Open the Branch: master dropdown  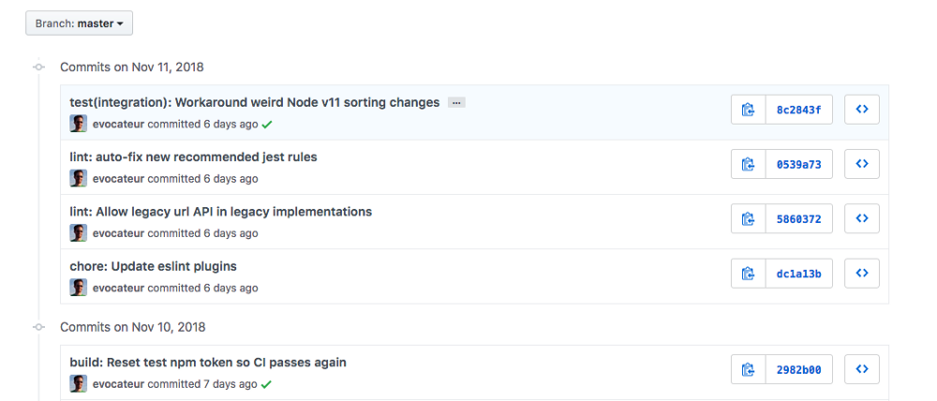click(79, 22)
